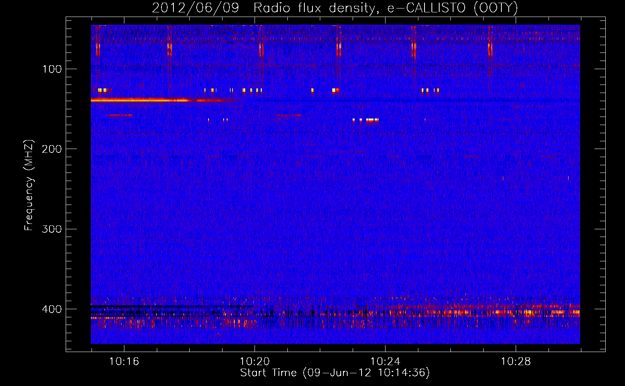Click the time tick label '10:16'

pos(124,362)
